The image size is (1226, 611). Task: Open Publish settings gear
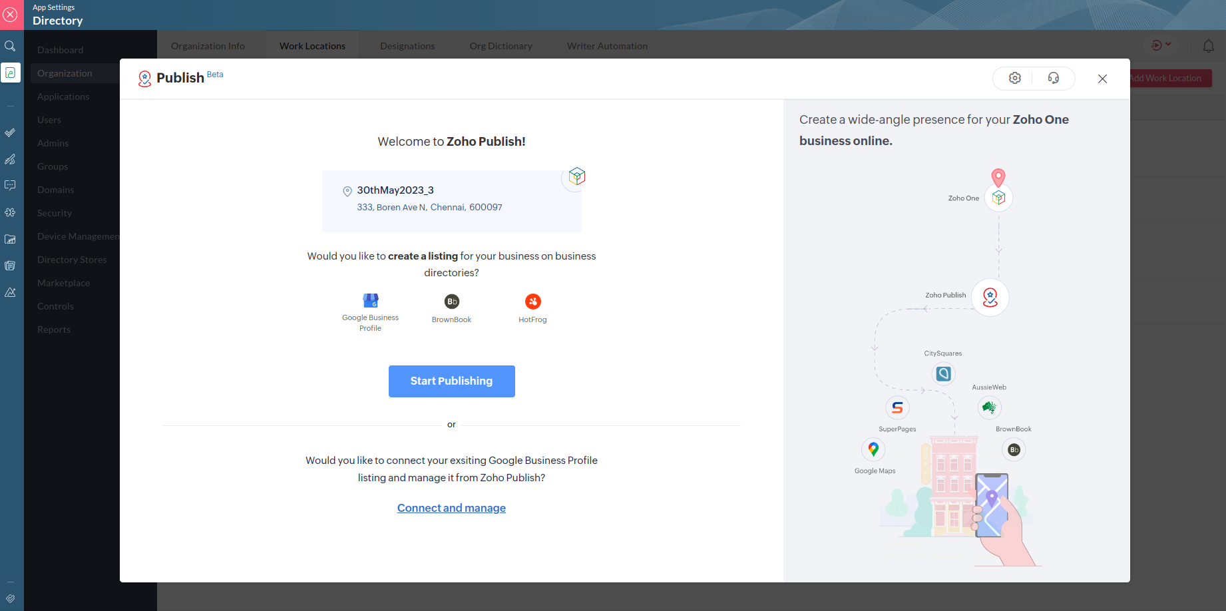pyautogui.click(x=1014, y=78)
